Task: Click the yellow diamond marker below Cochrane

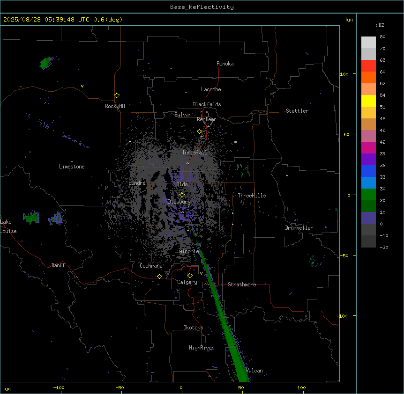Action: pos(159,276)
